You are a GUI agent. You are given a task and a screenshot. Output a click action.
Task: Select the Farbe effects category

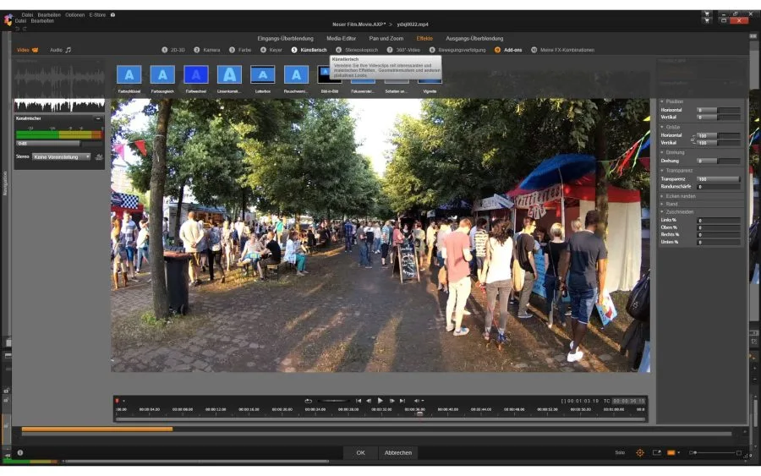point(240,50)
